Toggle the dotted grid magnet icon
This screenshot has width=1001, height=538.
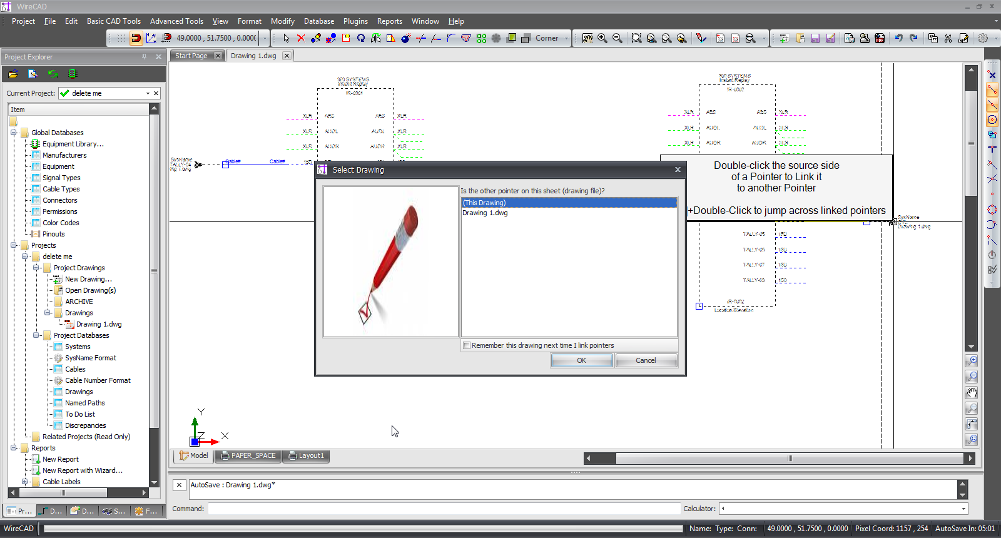point(166,38)
